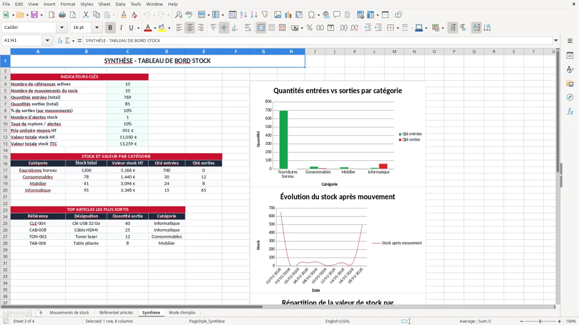Click the zoom slider in status bar

pyautogui.click(x=540, y=321)
